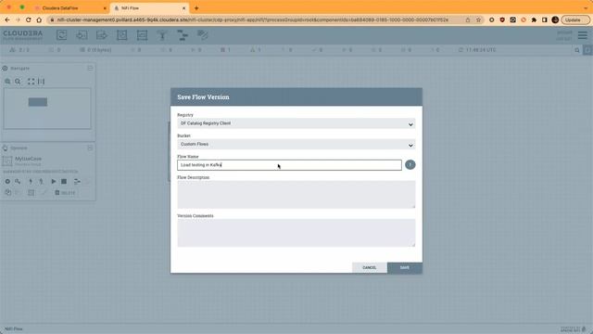Click the Create Template icon in Operate panel
This screenshot has width=593, height=334.
[x=77, y=182]
